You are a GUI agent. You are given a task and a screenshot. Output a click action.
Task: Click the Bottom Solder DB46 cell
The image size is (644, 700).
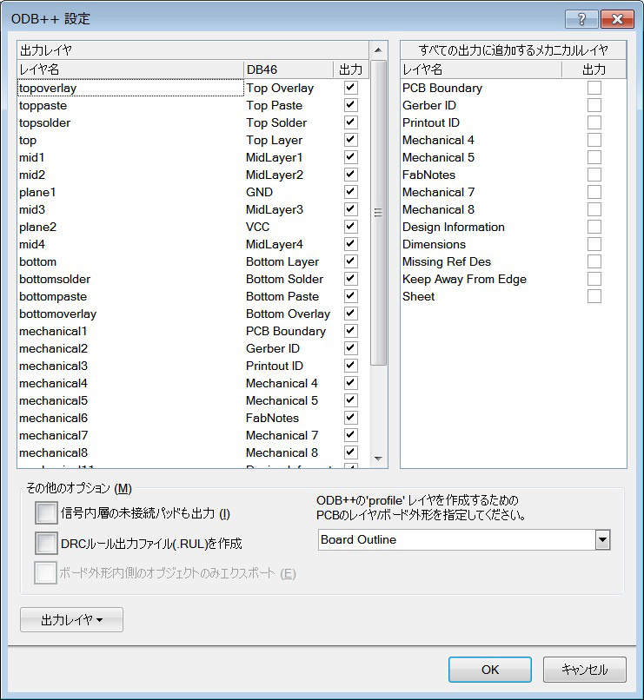tap(284, 279)
